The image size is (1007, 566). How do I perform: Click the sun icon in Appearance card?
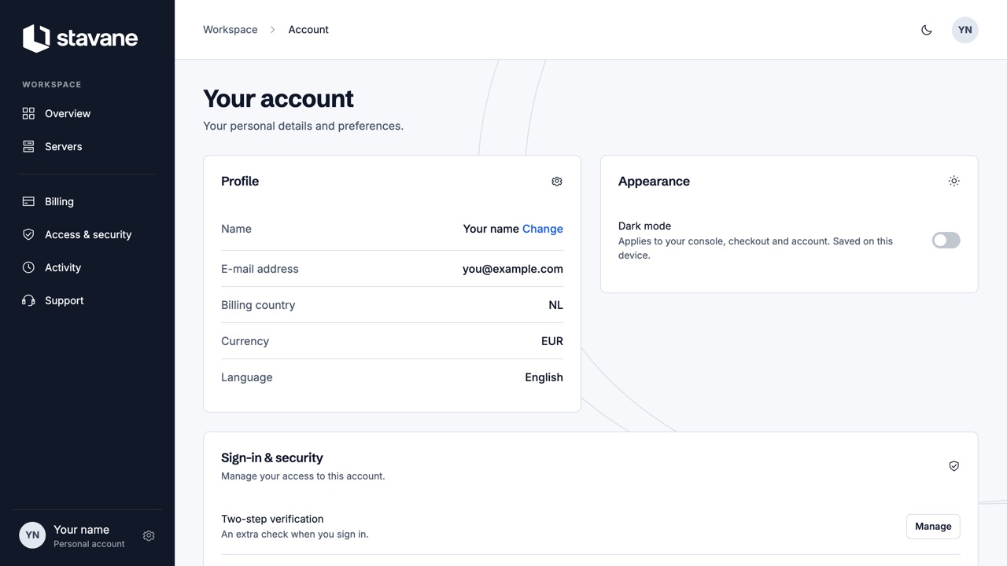tap(954, 182)
